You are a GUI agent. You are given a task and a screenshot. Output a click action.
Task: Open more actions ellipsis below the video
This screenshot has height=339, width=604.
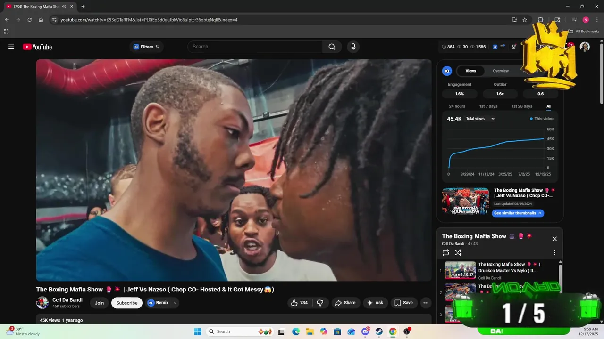coord(426,303)
